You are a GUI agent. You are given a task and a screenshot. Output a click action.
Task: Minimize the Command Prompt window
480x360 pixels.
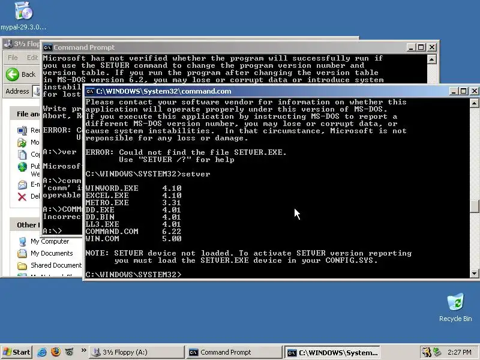411,47
